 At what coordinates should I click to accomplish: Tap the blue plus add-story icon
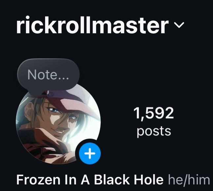coord(90,153)
